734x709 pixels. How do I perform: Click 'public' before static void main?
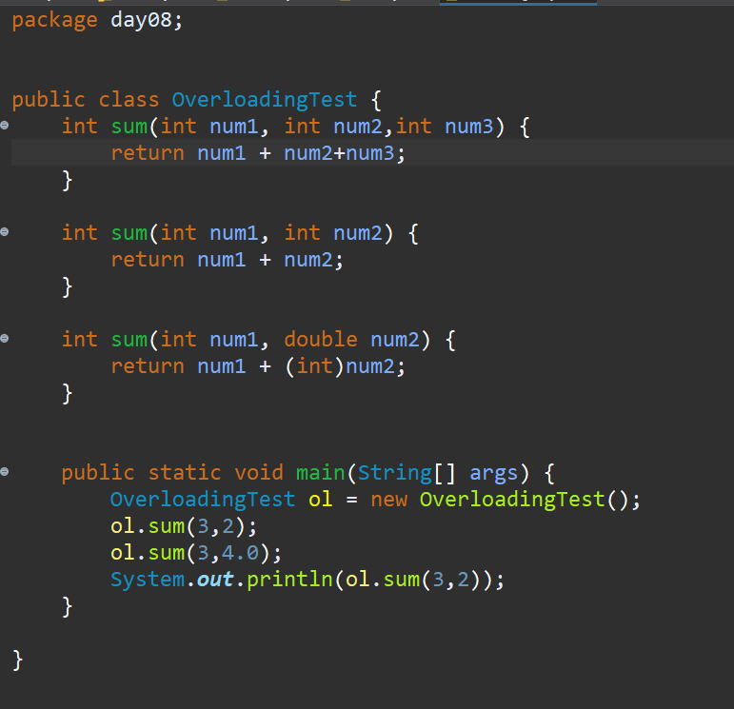pyautogui.click(x=98, y=474)
